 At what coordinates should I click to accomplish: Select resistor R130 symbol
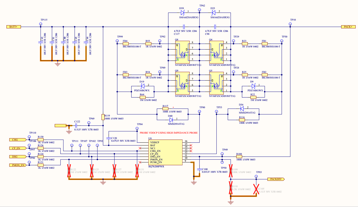click(41, 140)
